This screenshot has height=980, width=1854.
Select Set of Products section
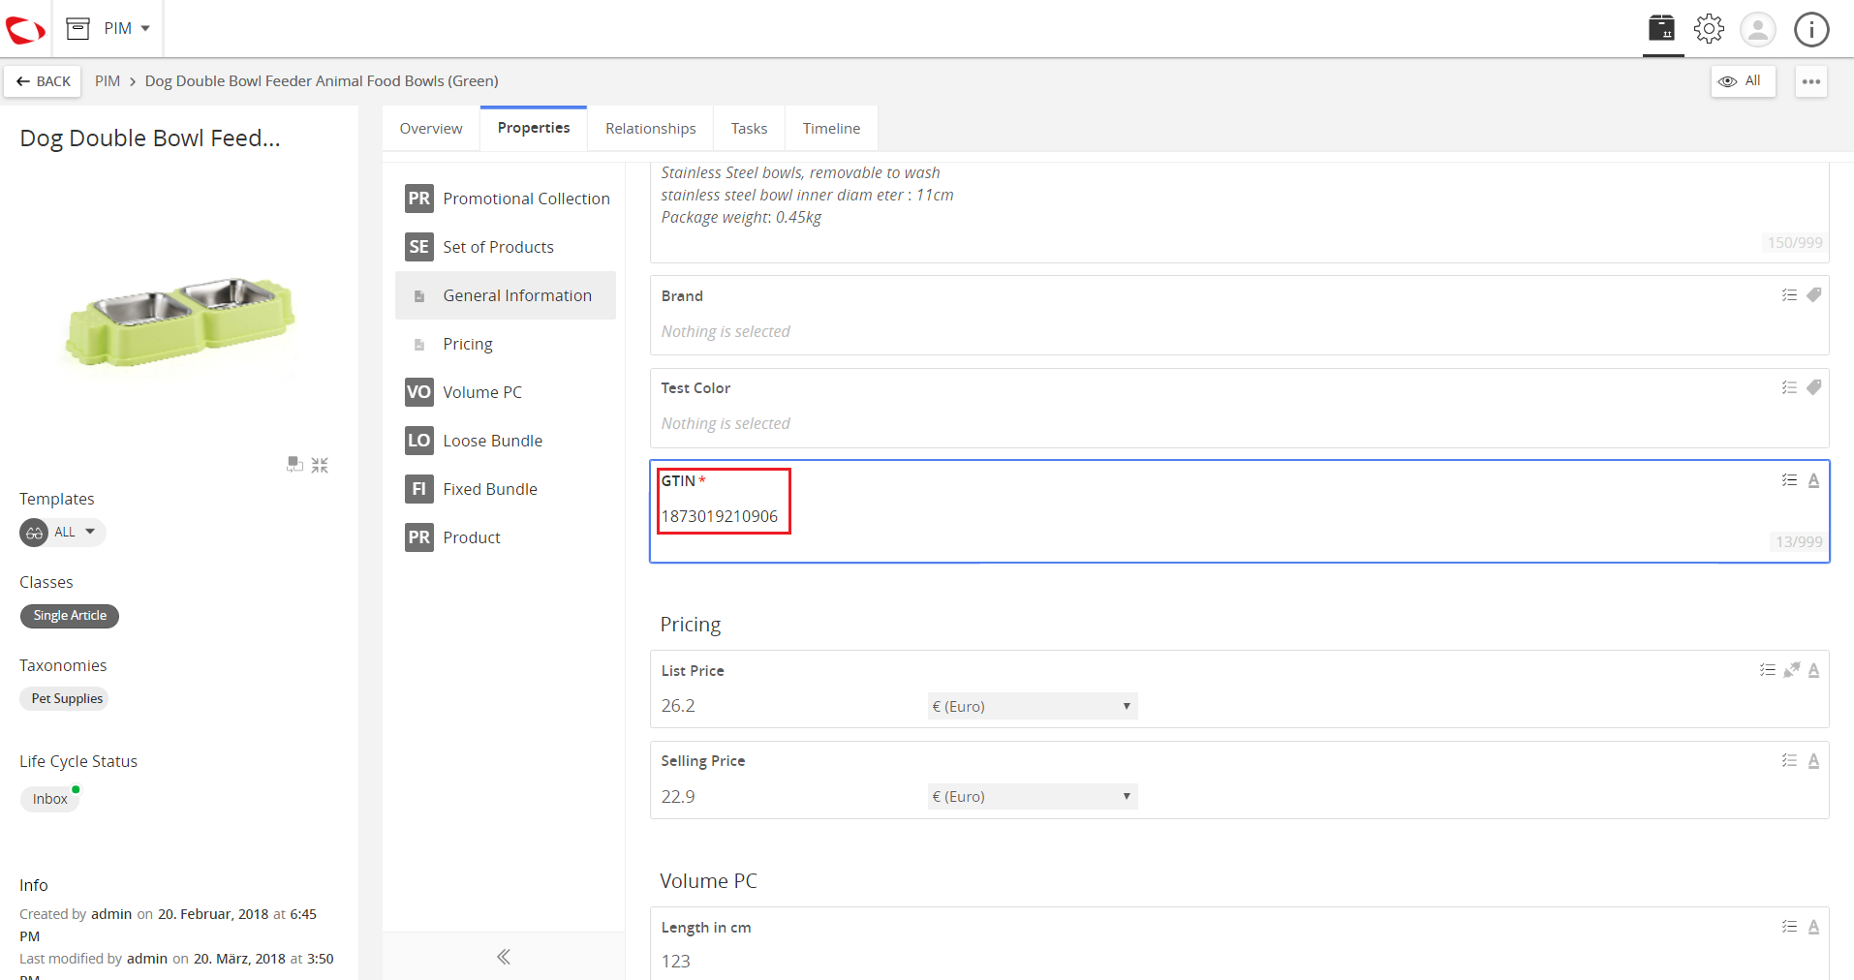coord(506,247)
